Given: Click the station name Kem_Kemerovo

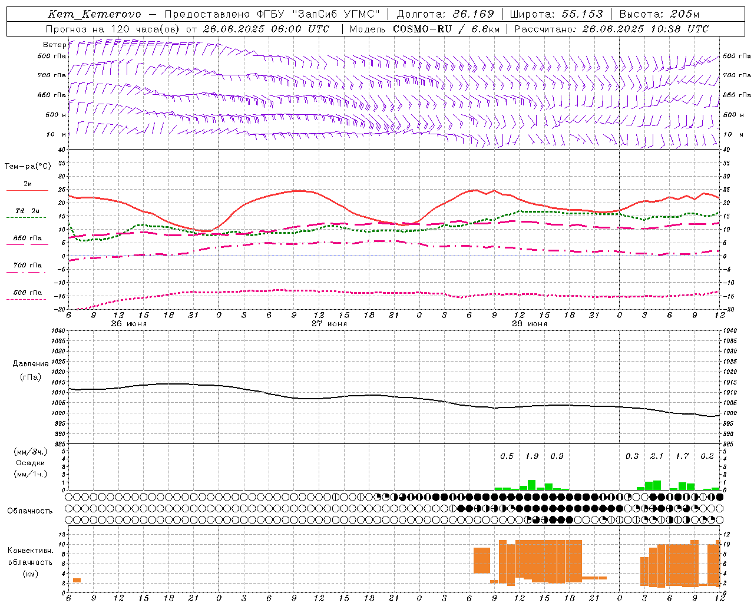Looking at the screenshot, I should tap(94, 14).
